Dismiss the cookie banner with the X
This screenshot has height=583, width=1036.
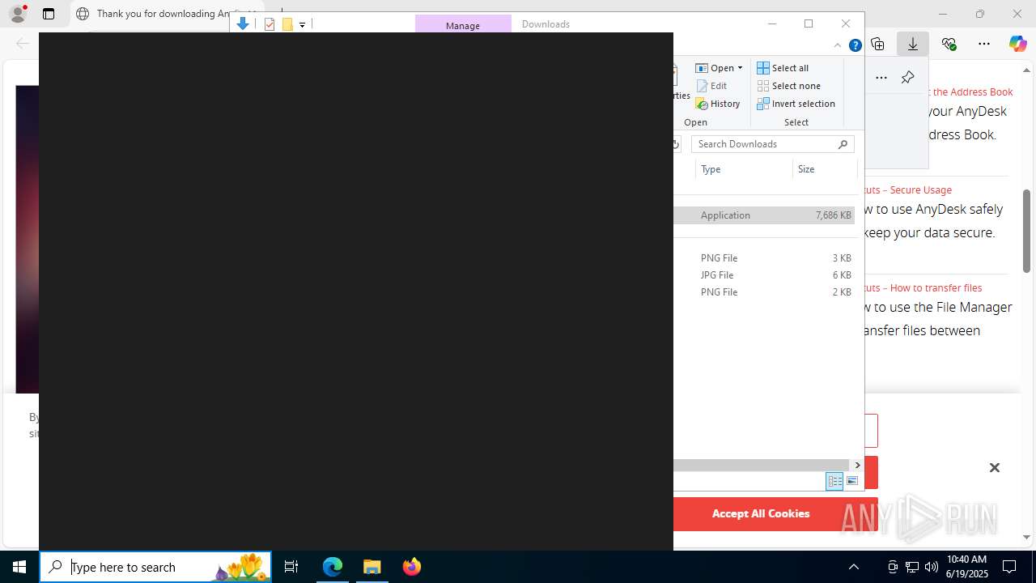[x=995, y=467]
